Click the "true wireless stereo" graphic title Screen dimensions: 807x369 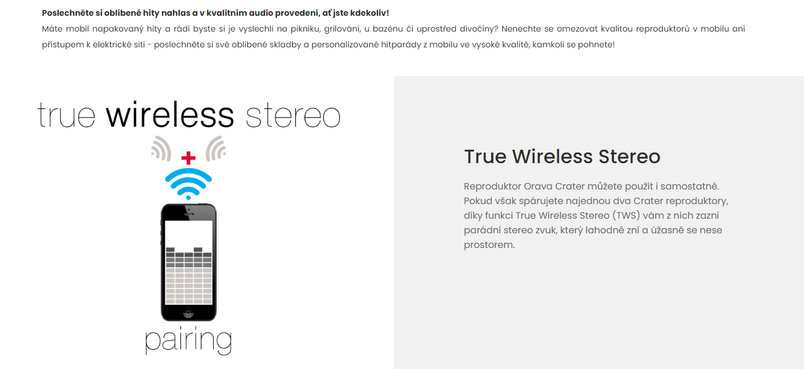[189, 115]
